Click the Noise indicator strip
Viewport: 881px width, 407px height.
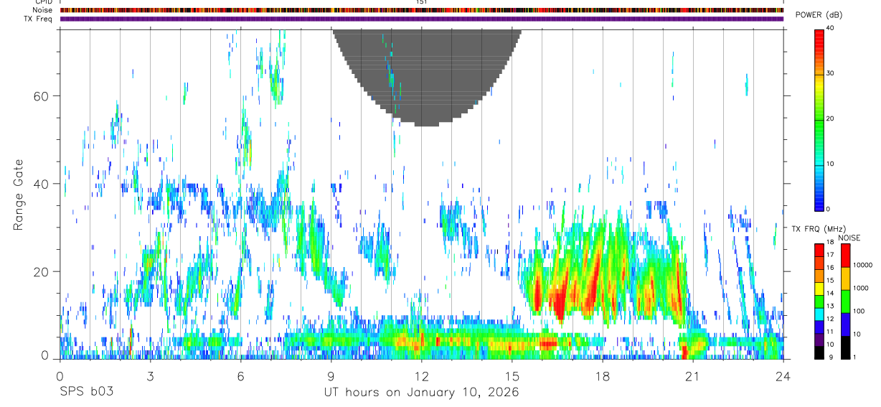pyautogui.click(x=422, y=10)
